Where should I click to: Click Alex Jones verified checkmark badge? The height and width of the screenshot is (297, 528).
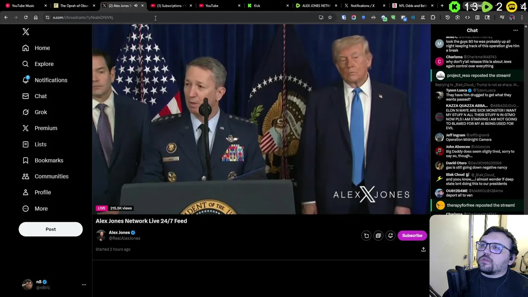click(x=133, y=233)
